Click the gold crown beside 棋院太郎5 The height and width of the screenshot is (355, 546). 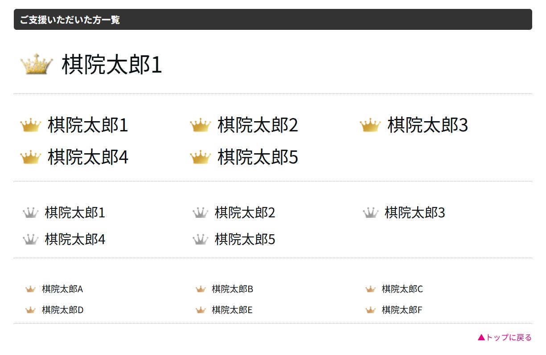[200, 157]
